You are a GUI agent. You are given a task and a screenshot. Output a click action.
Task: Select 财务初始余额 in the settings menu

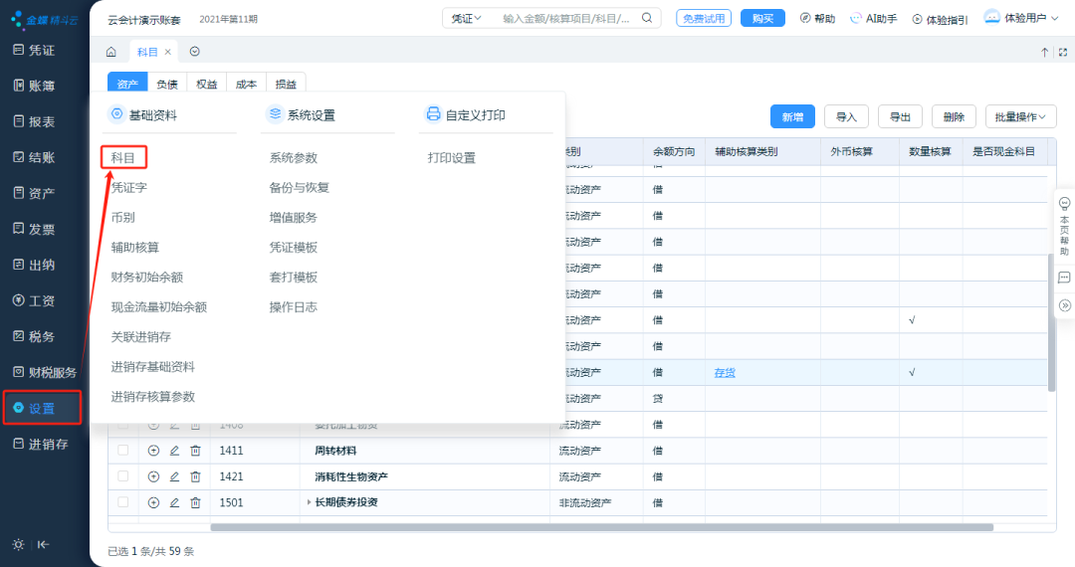146,278
